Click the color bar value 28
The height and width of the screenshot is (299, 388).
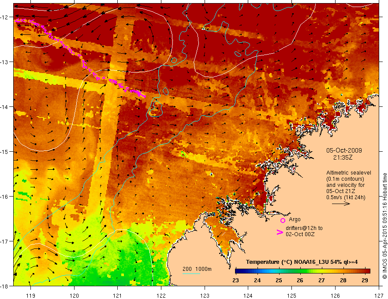(x=343, y=280)
